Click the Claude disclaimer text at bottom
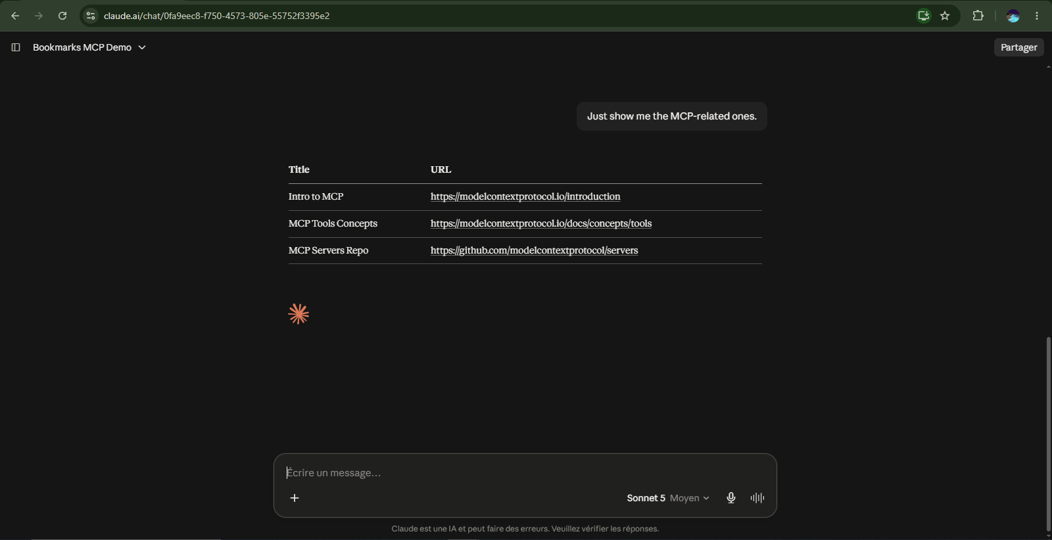 click(525, 529)
